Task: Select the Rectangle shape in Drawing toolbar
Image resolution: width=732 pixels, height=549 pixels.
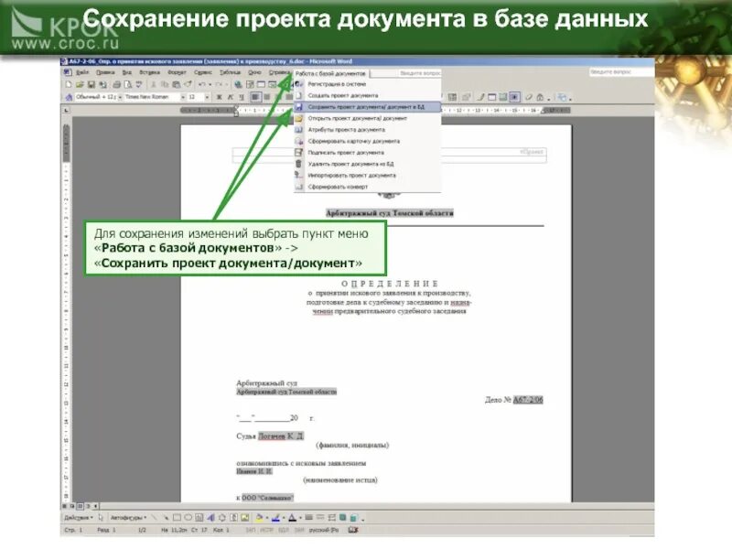Action: click(177, 517)
